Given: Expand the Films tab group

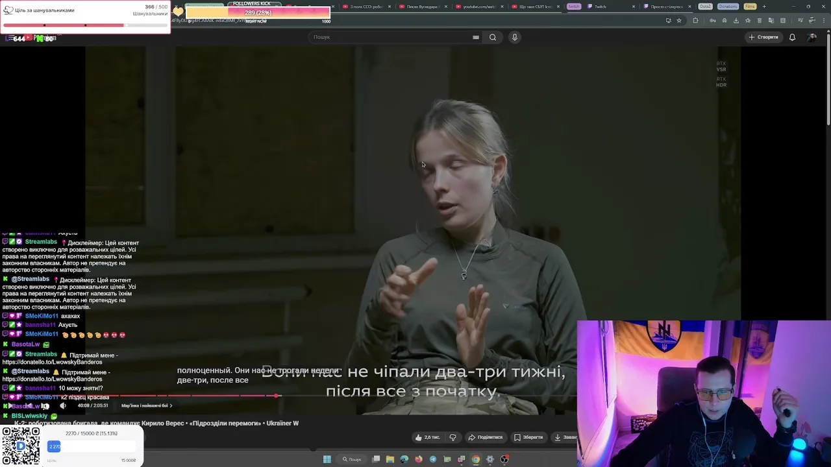Looking at the screenshot, I should point(750,6).
